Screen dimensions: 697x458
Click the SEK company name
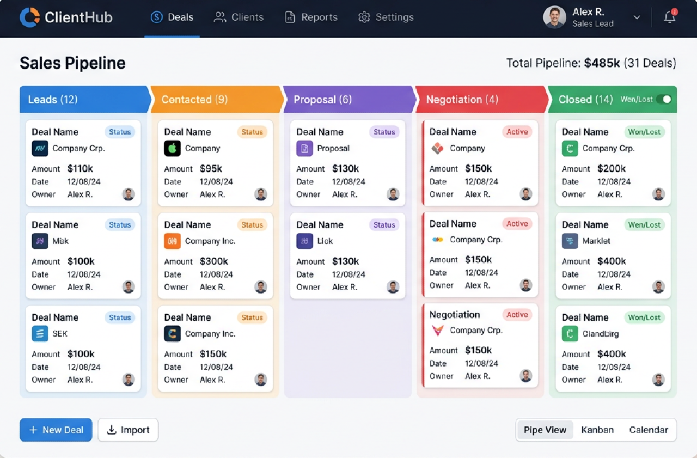pyautogui.click(x=60, y=333)
